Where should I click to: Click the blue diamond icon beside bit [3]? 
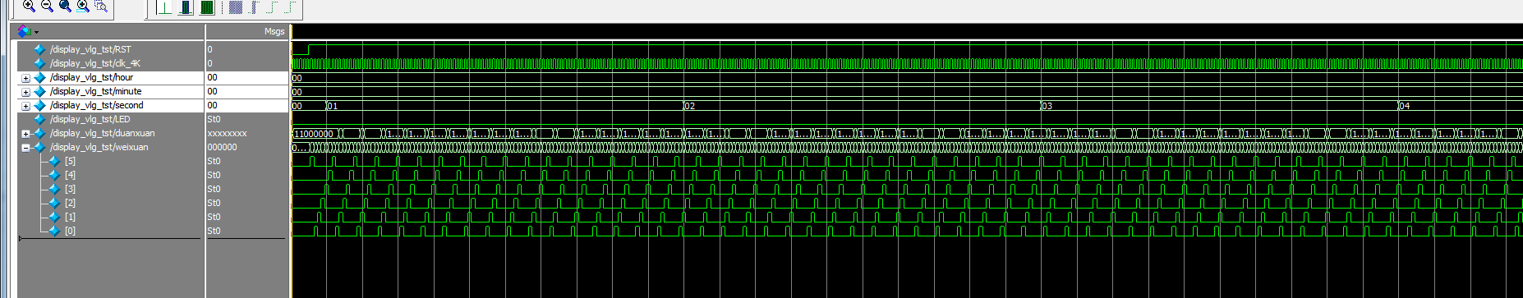(54, 189)
